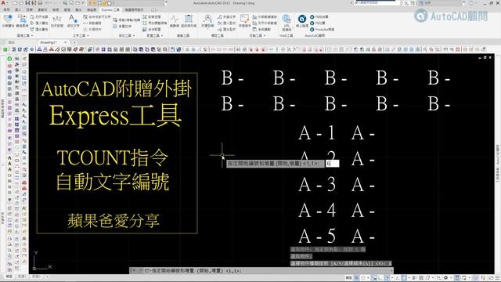Toggle ortho mode in the status bar
The image size is (501, 282).
click(380, 278)
